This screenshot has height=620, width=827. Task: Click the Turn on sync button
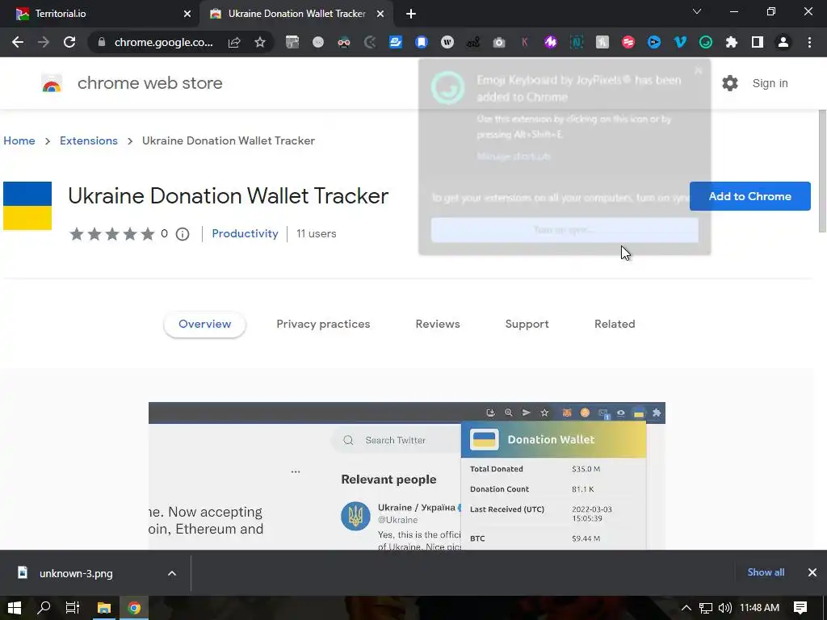click(565, 230)
